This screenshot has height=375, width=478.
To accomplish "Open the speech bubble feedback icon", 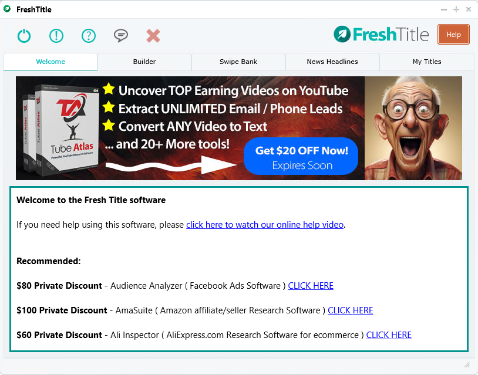I will coord(121,36).
